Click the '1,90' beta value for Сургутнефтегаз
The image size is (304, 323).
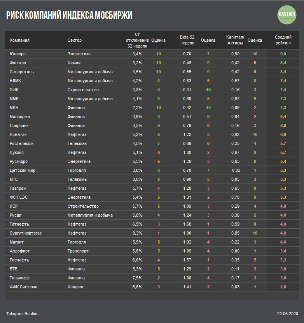(x=187, y=233)
